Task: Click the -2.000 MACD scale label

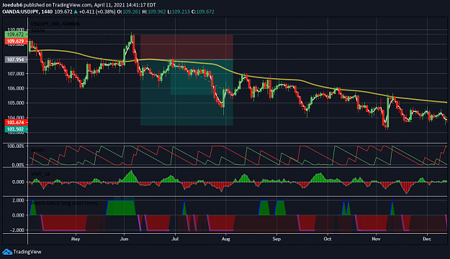Action: tap(17, 230)
